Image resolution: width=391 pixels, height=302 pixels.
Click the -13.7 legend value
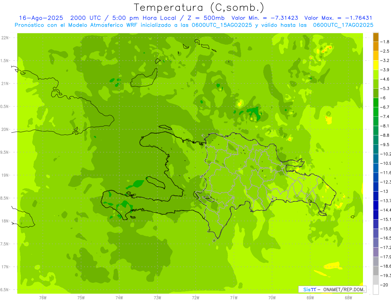385,200
